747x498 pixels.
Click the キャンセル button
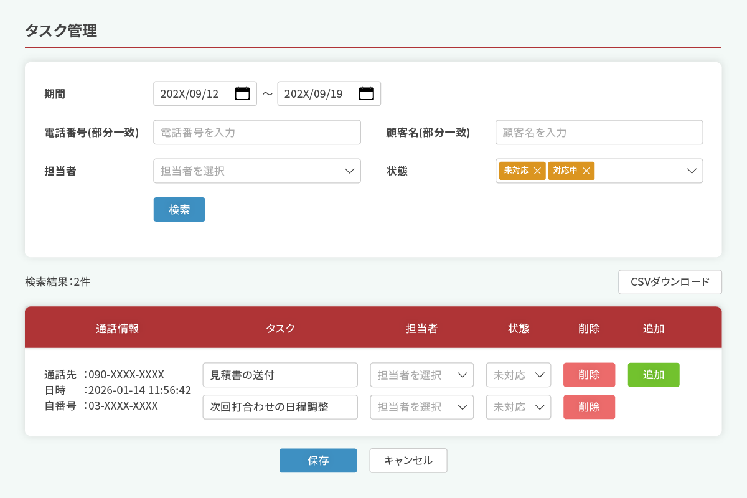point(408,461)
